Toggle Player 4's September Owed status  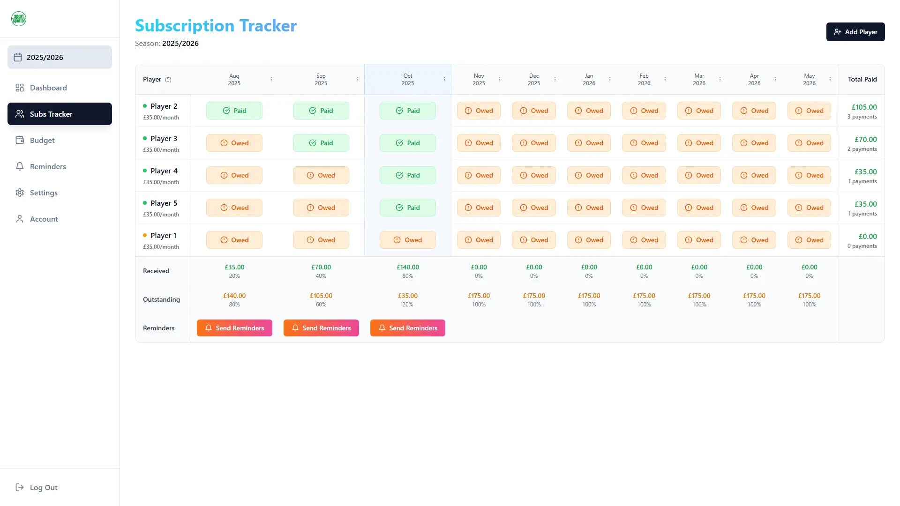pos(321,175)
